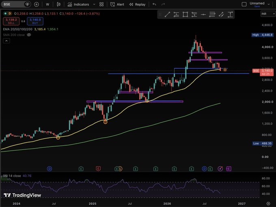The height and width of the screenshot is (207, 276).
Task: Expand the layout dropdown chevron next to Unnamed
Action: click(269, 4)
